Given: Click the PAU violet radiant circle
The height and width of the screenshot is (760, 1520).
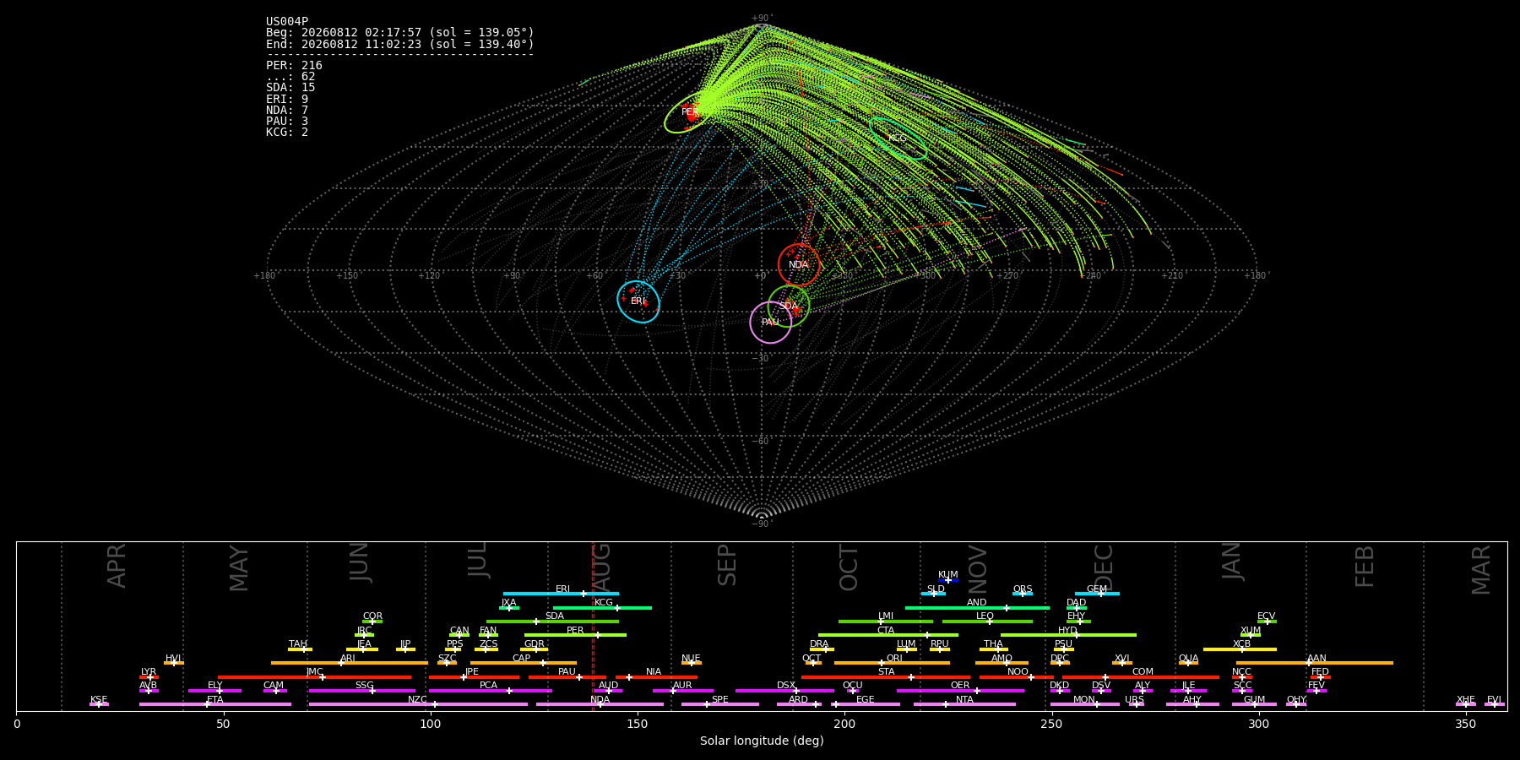Looking at the screenshot, I should pyautogui.click(x=771, y=322).
